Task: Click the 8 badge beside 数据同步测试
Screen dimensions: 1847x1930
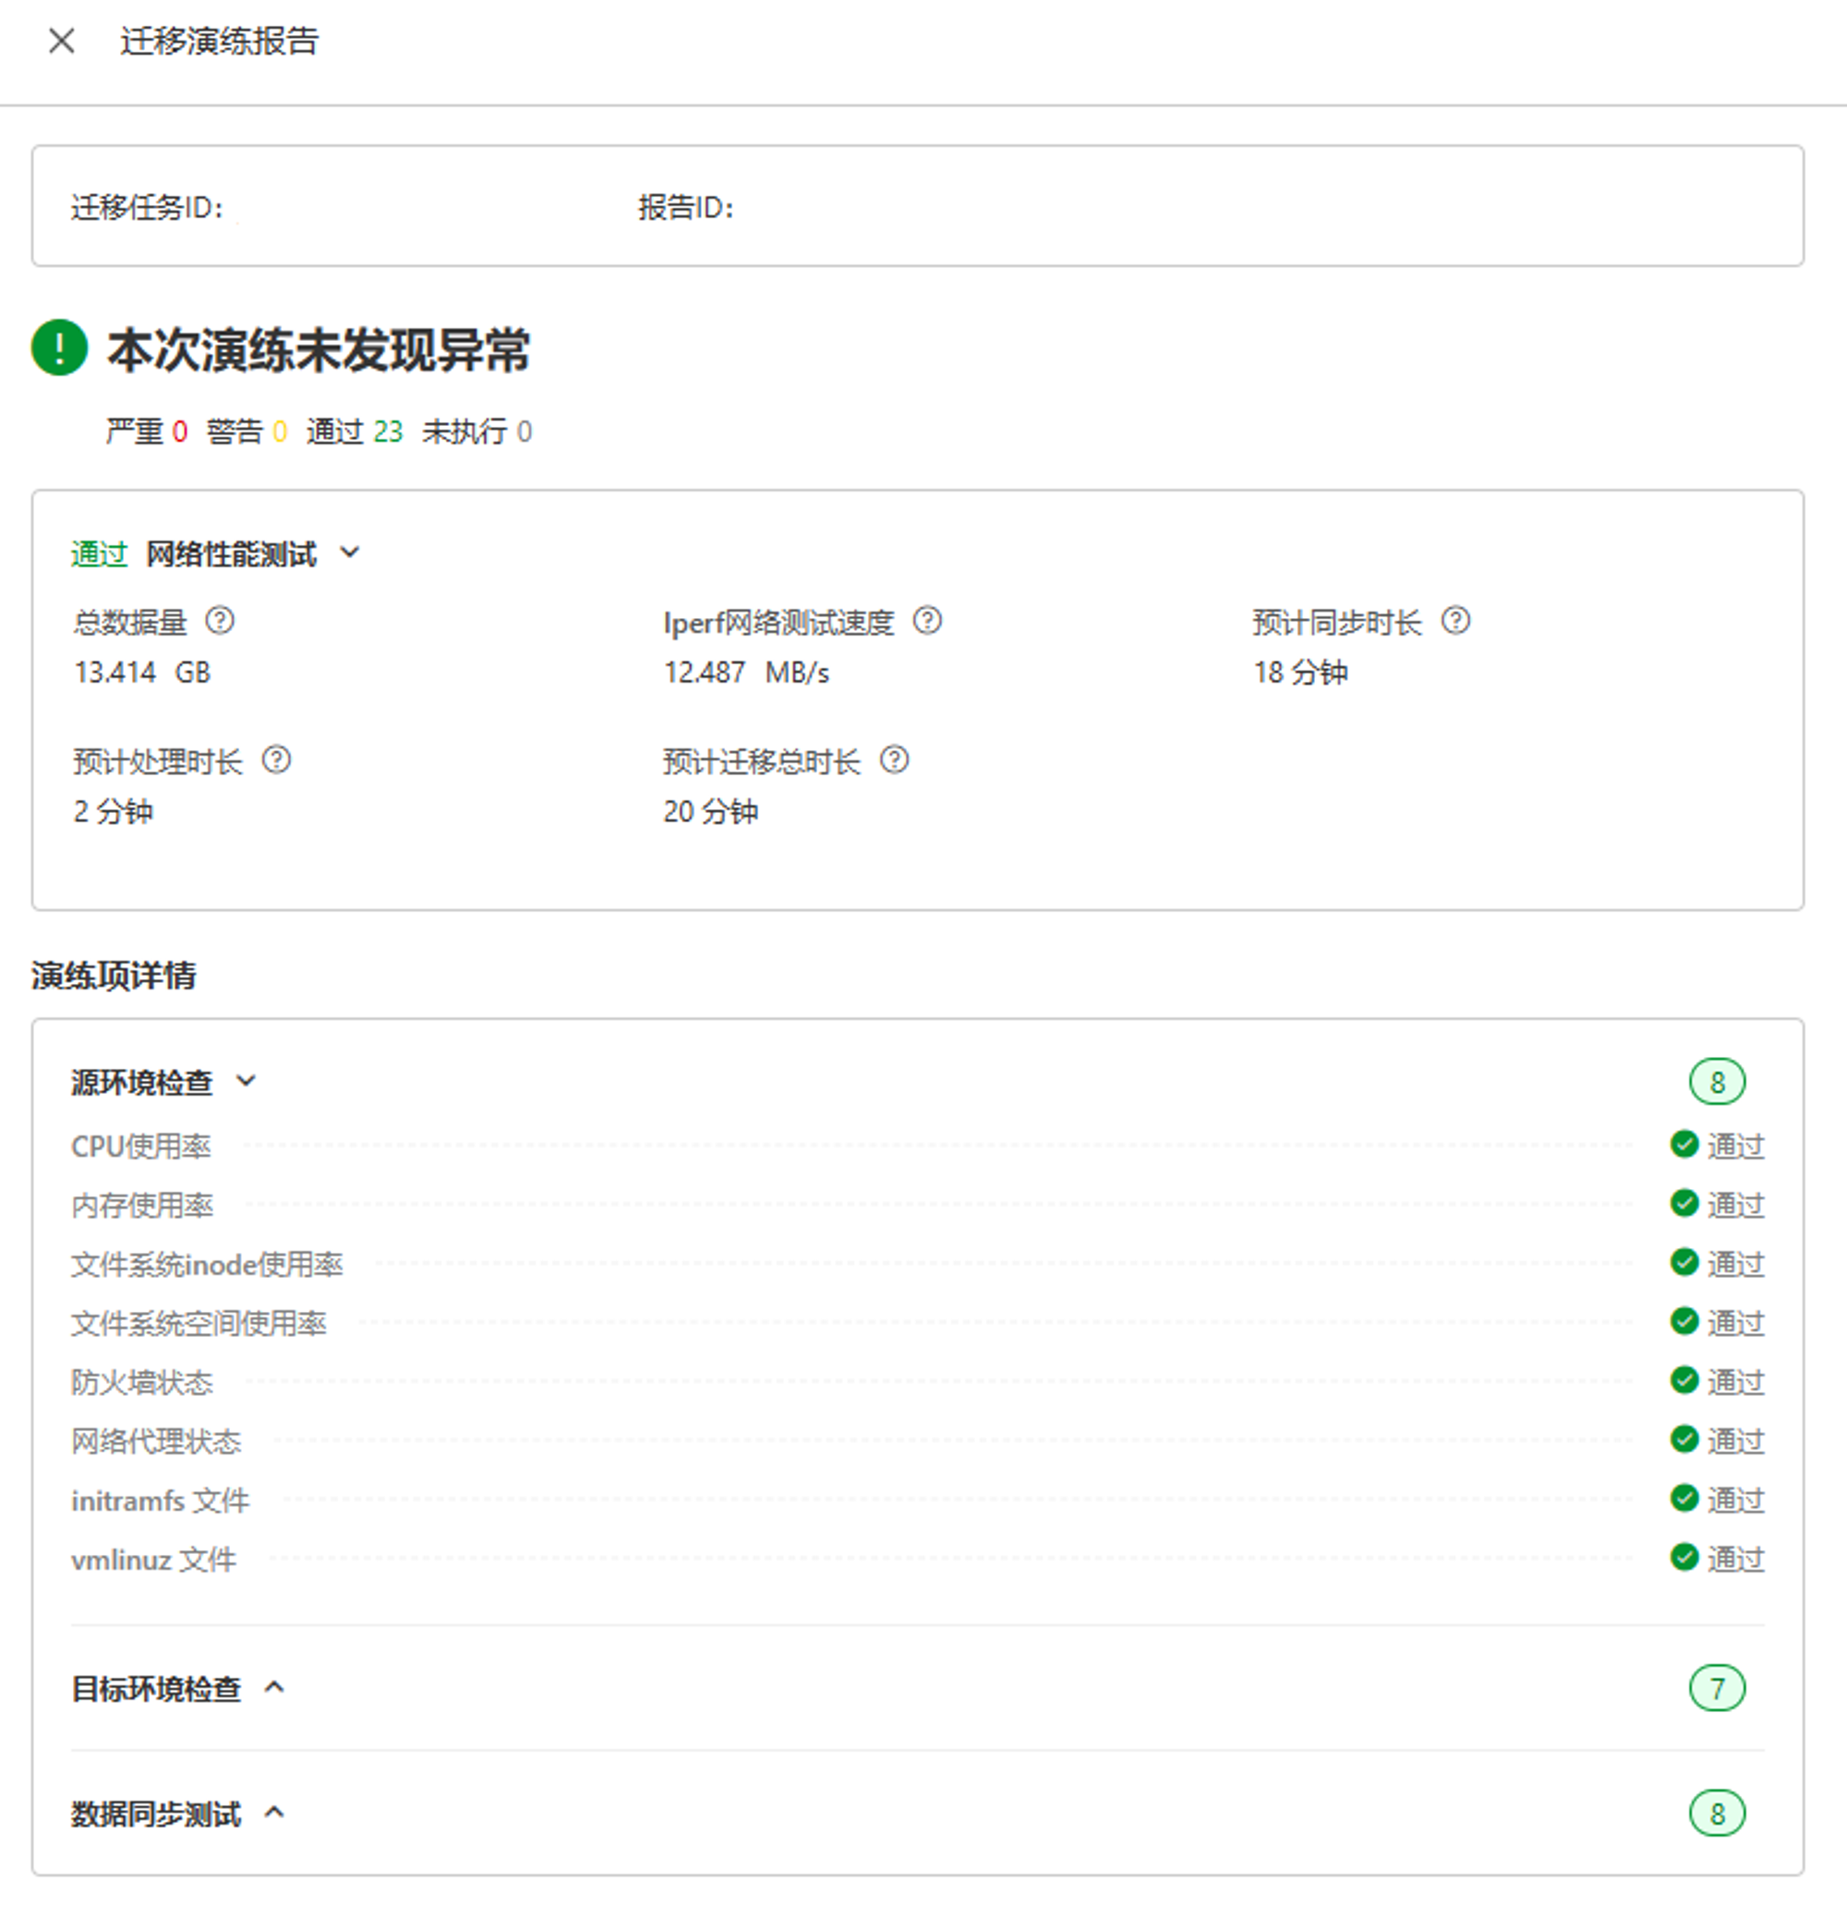Action: (1716, 1813)
